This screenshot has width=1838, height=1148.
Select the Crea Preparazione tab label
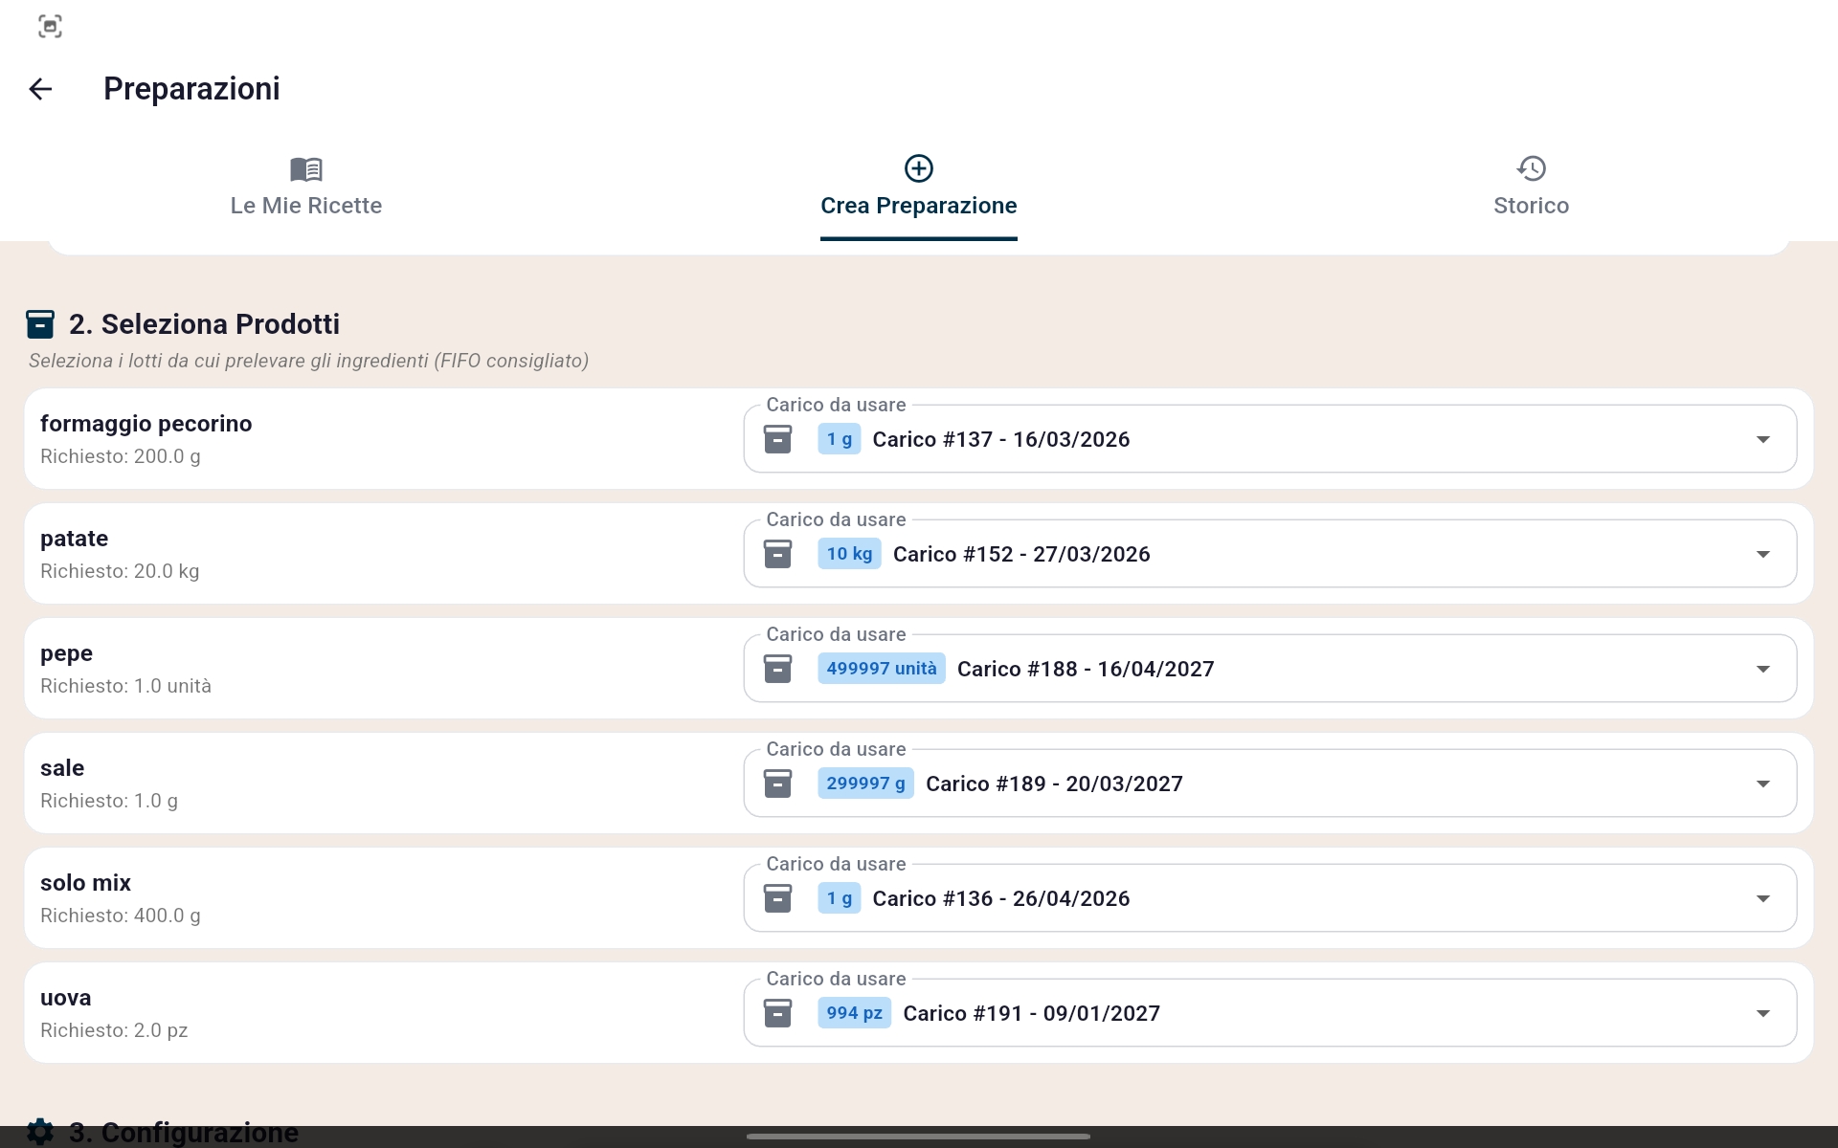[x=918, y=206]
